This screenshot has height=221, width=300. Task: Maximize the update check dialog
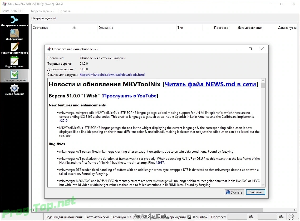coord(250,49)
